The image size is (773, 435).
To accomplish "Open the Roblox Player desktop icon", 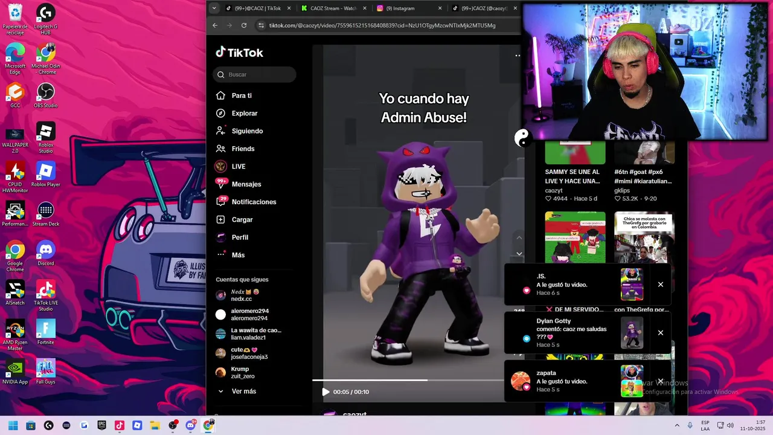I will tap(46, 175).
